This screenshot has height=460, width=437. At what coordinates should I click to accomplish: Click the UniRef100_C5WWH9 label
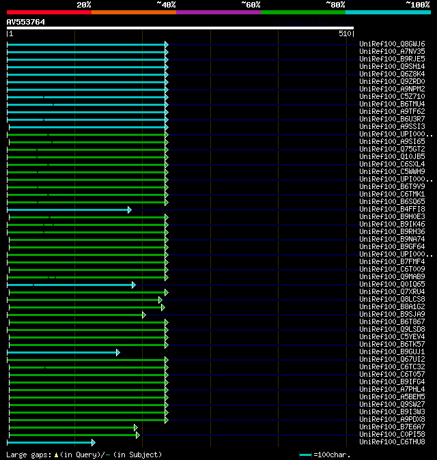(x=392, y=171)
